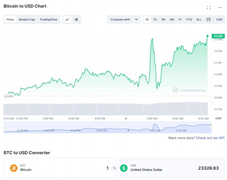Click the swap currencies arrows icon
Image resolution: width=227 pixels, height=180 pixels.
pyautogui.click(x=115, y=168)
